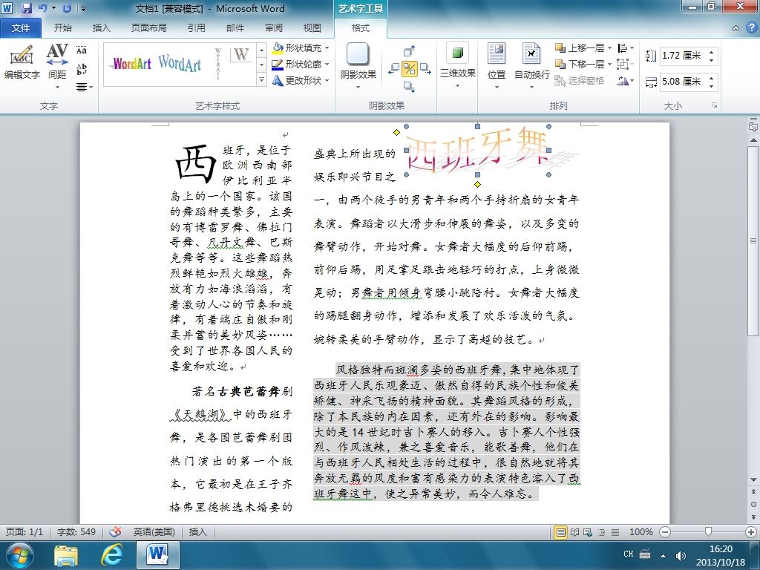Collapse the ribbon with the chevron icon
This screenshot has height=570, width=760.
coord(736,28)
